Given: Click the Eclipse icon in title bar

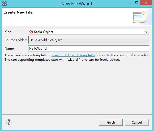Looking at the screenshot, I should [5, 3].
